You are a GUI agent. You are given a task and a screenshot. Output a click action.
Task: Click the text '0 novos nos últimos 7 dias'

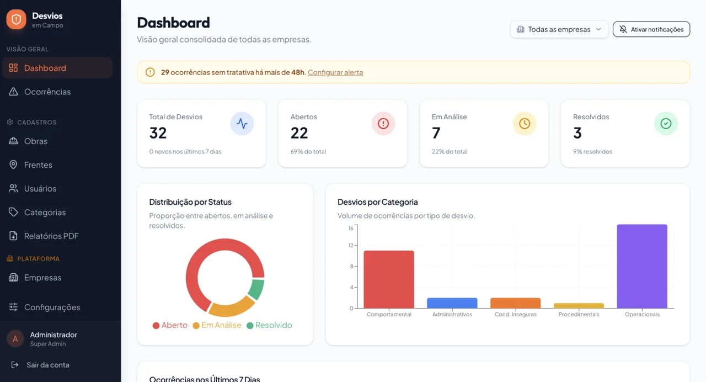pos(185,151)
